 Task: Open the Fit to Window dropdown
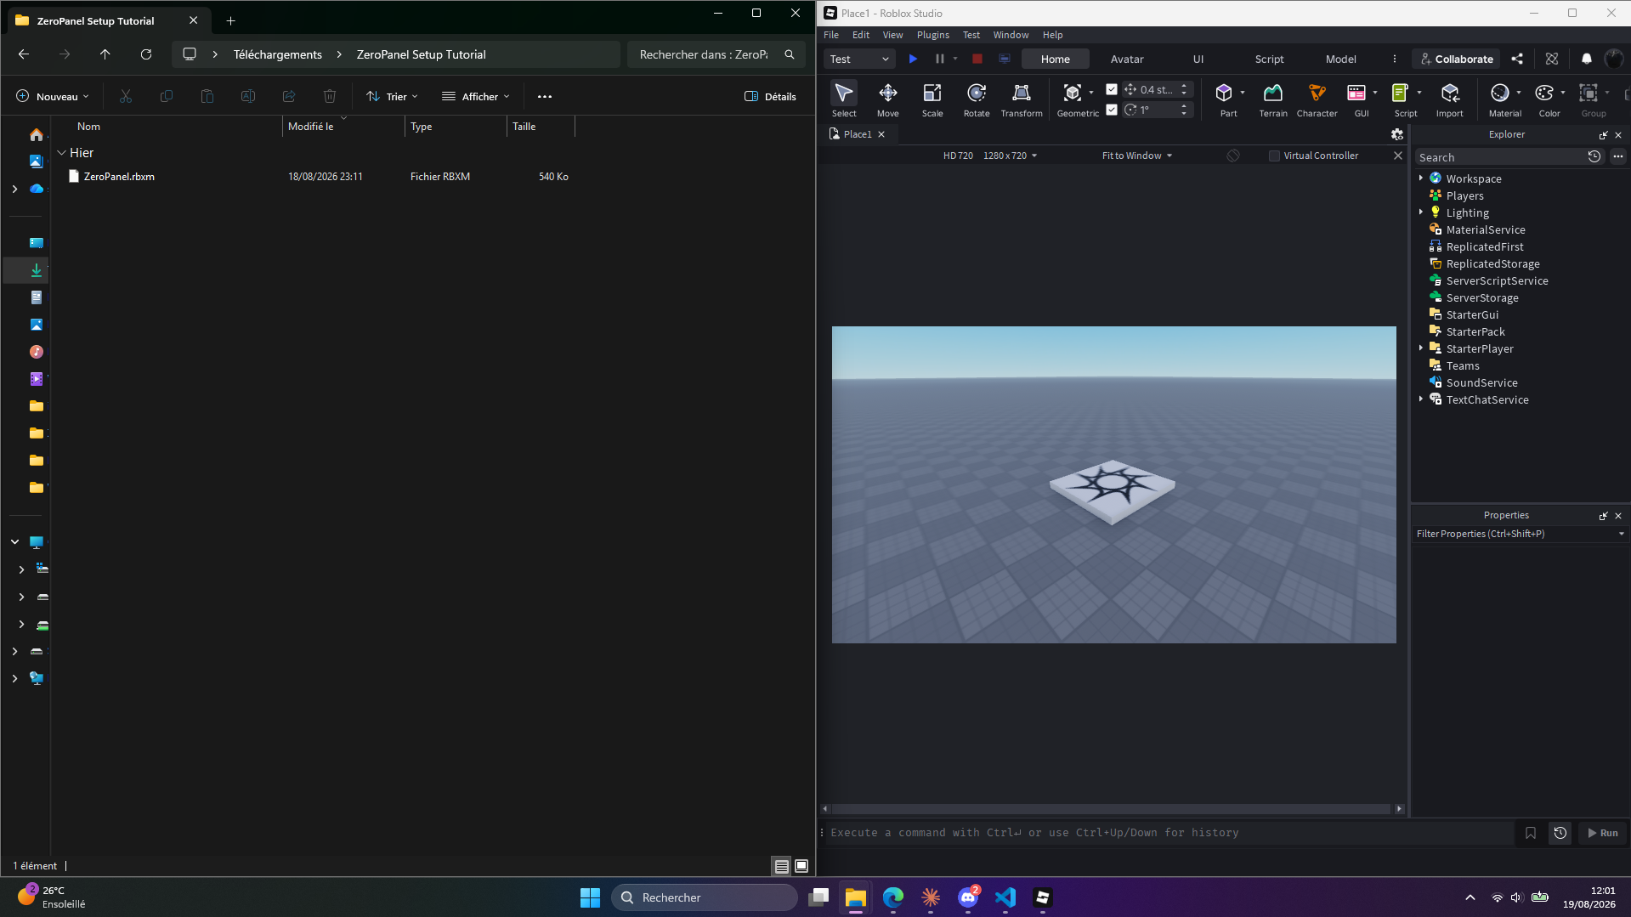1136,156
